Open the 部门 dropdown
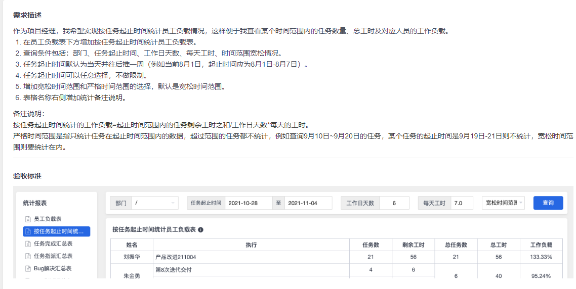 pyautogui.click(x=155, y=203)
